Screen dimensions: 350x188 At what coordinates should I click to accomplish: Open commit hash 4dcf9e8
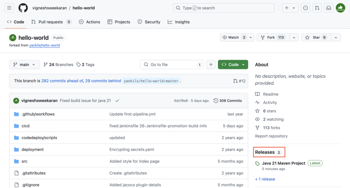tap(181, 101)
